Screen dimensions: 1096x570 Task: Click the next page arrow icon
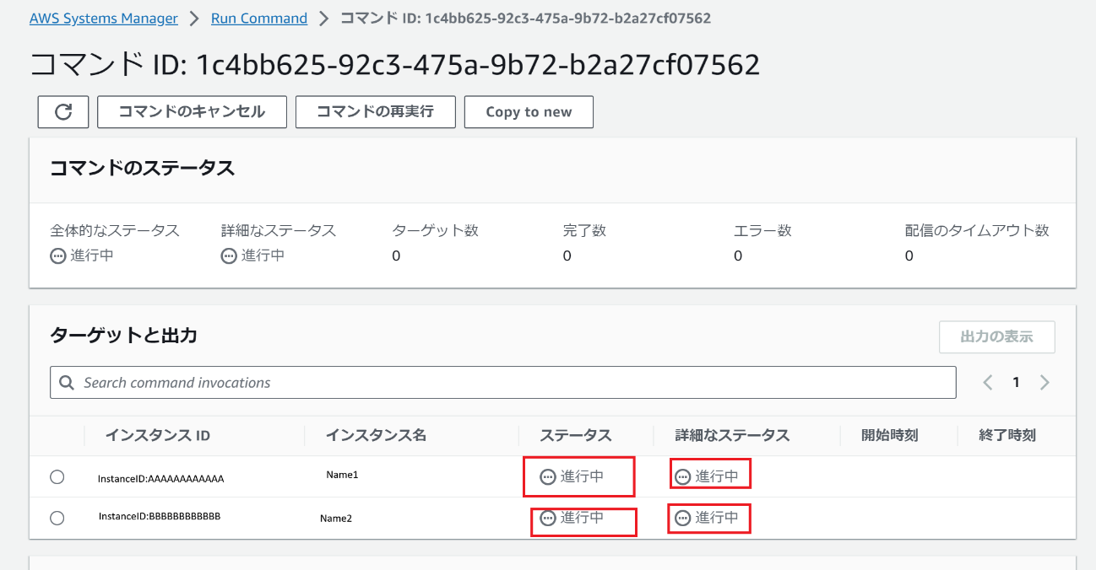point(1044,382)
